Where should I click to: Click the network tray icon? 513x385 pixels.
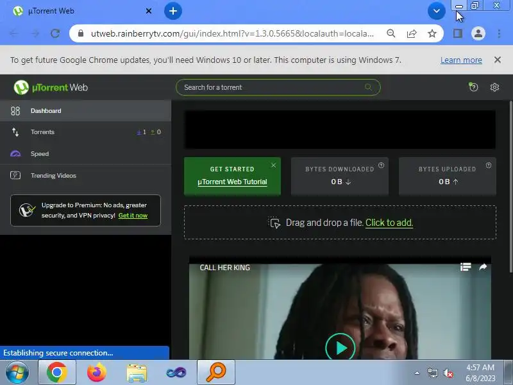432,373
